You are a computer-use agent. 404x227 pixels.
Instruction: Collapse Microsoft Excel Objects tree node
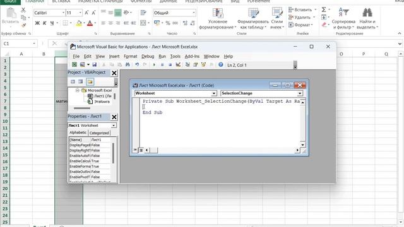[x=77, y=90]
